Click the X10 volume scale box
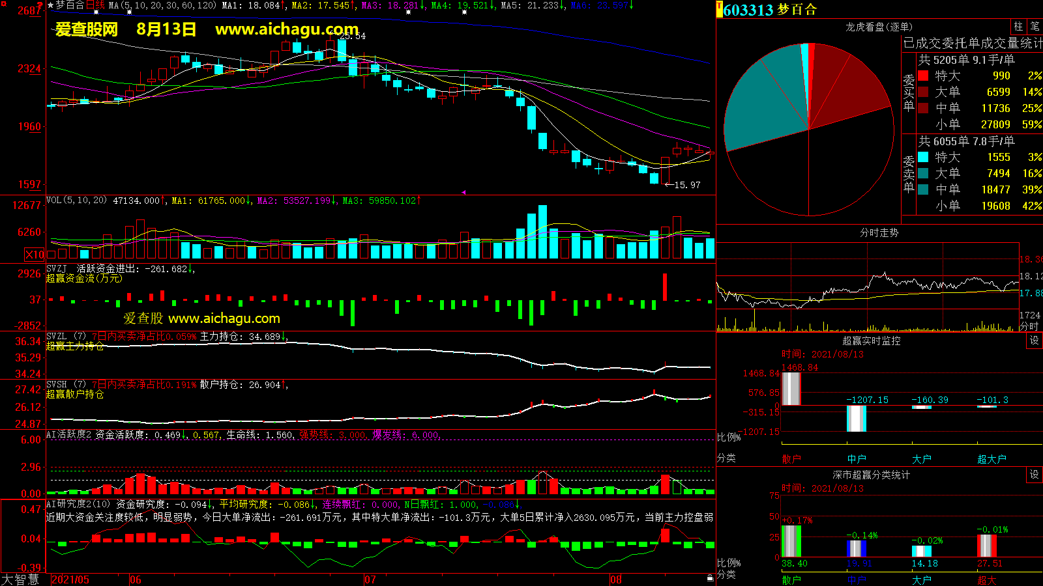The height and width of the screenshot is (586, 1043). tap(35, 255)
